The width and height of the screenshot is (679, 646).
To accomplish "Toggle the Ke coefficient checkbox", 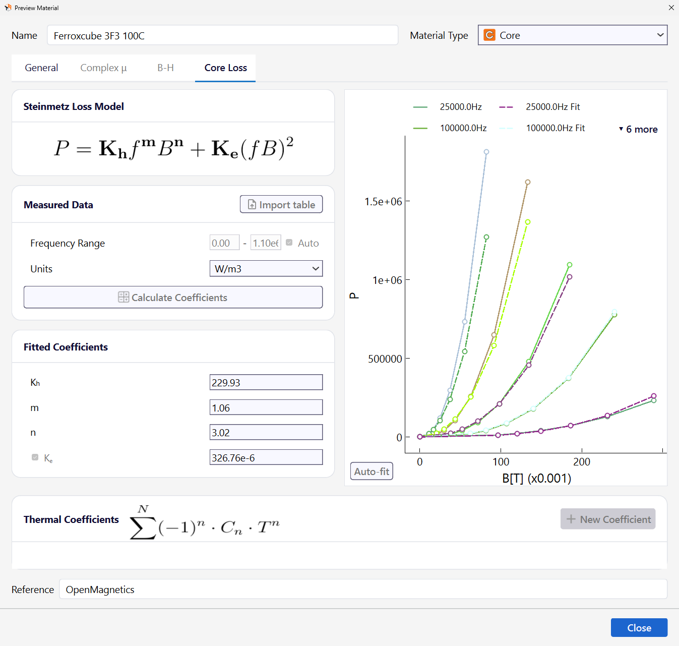I will [x=35, y=457].
